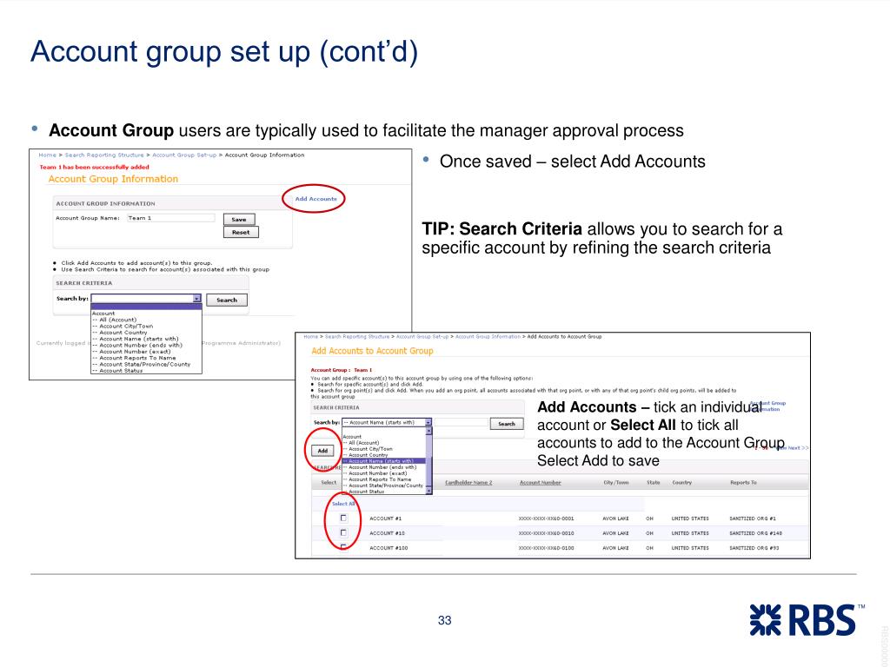Choose Account State/Province/County in Account Group Information dropdown
The height and width of the screenshot is (667, 890).
coord(145,364)
